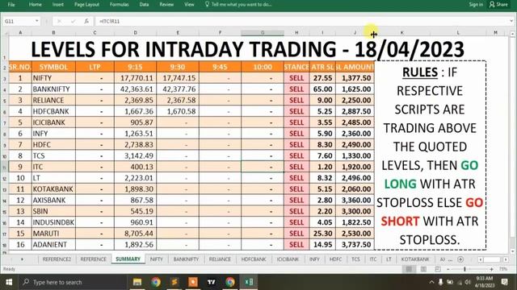Click Windows search box on taskbar
Viewport: 517px width, 290px height.
click(73, 282)
